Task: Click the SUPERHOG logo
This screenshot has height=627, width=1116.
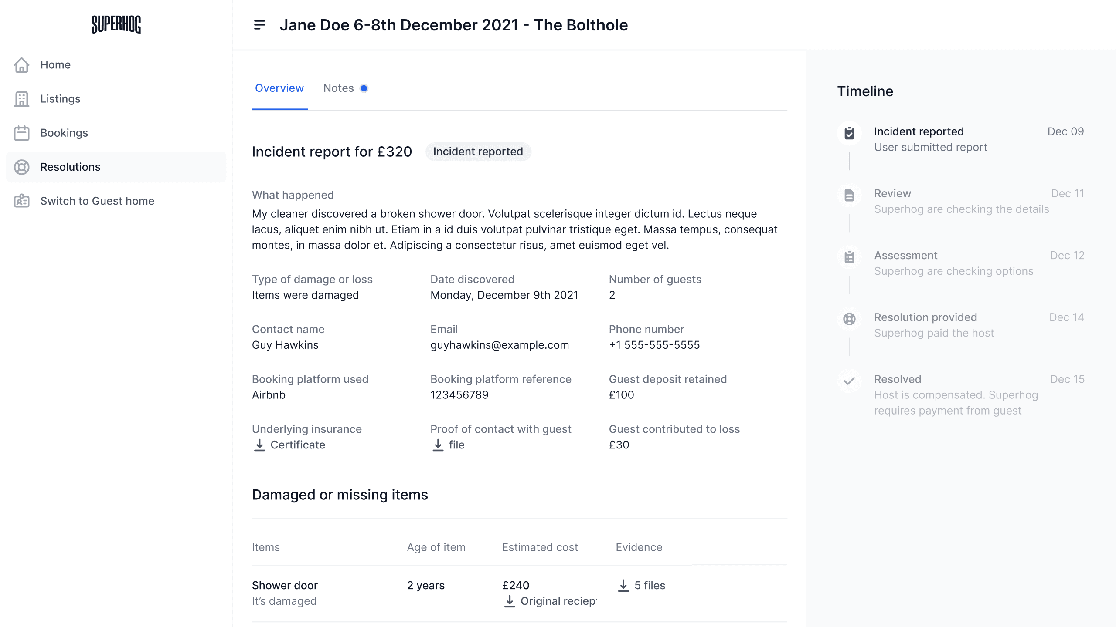Action: click(x=116, y=24)
